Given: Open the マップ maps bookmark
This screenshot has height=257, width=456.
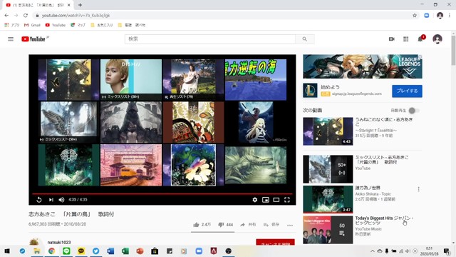Looking at the screenshot, I should coord(78,25).
